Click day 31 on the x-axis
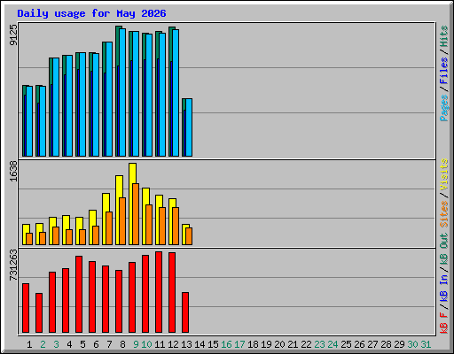 pos(426,344)
